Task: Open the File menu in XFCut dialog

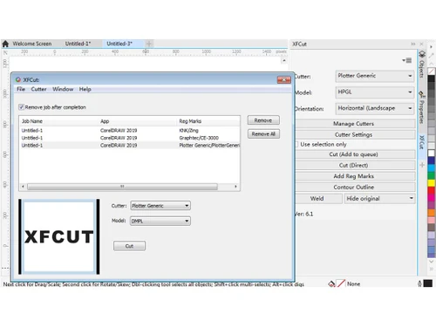Action: (21, 89)
